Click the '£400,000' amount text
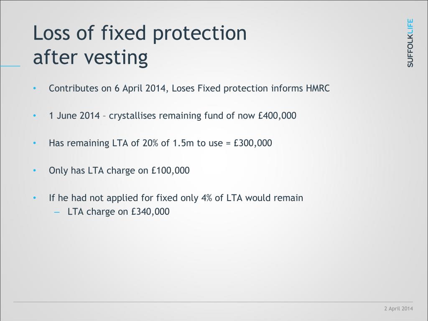 pos(277,116)
